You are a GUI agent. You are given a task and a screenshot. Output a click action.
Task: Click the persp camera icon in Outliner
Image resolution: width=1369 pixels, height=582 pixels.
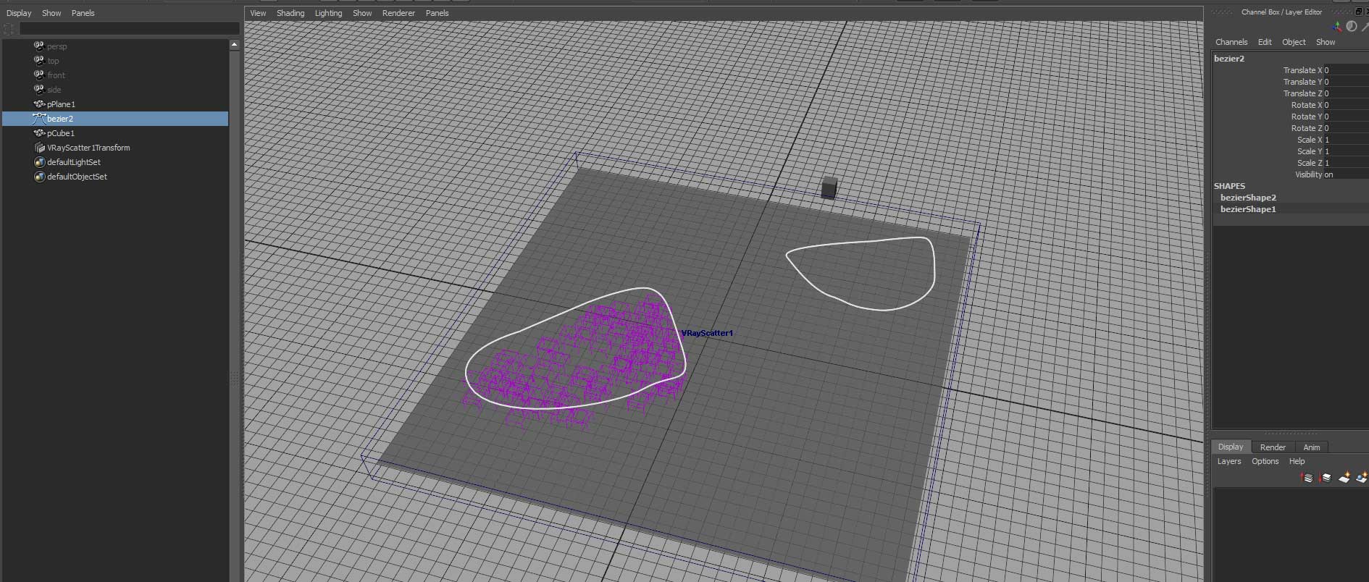pyautogui.click(x=39, y=46)
